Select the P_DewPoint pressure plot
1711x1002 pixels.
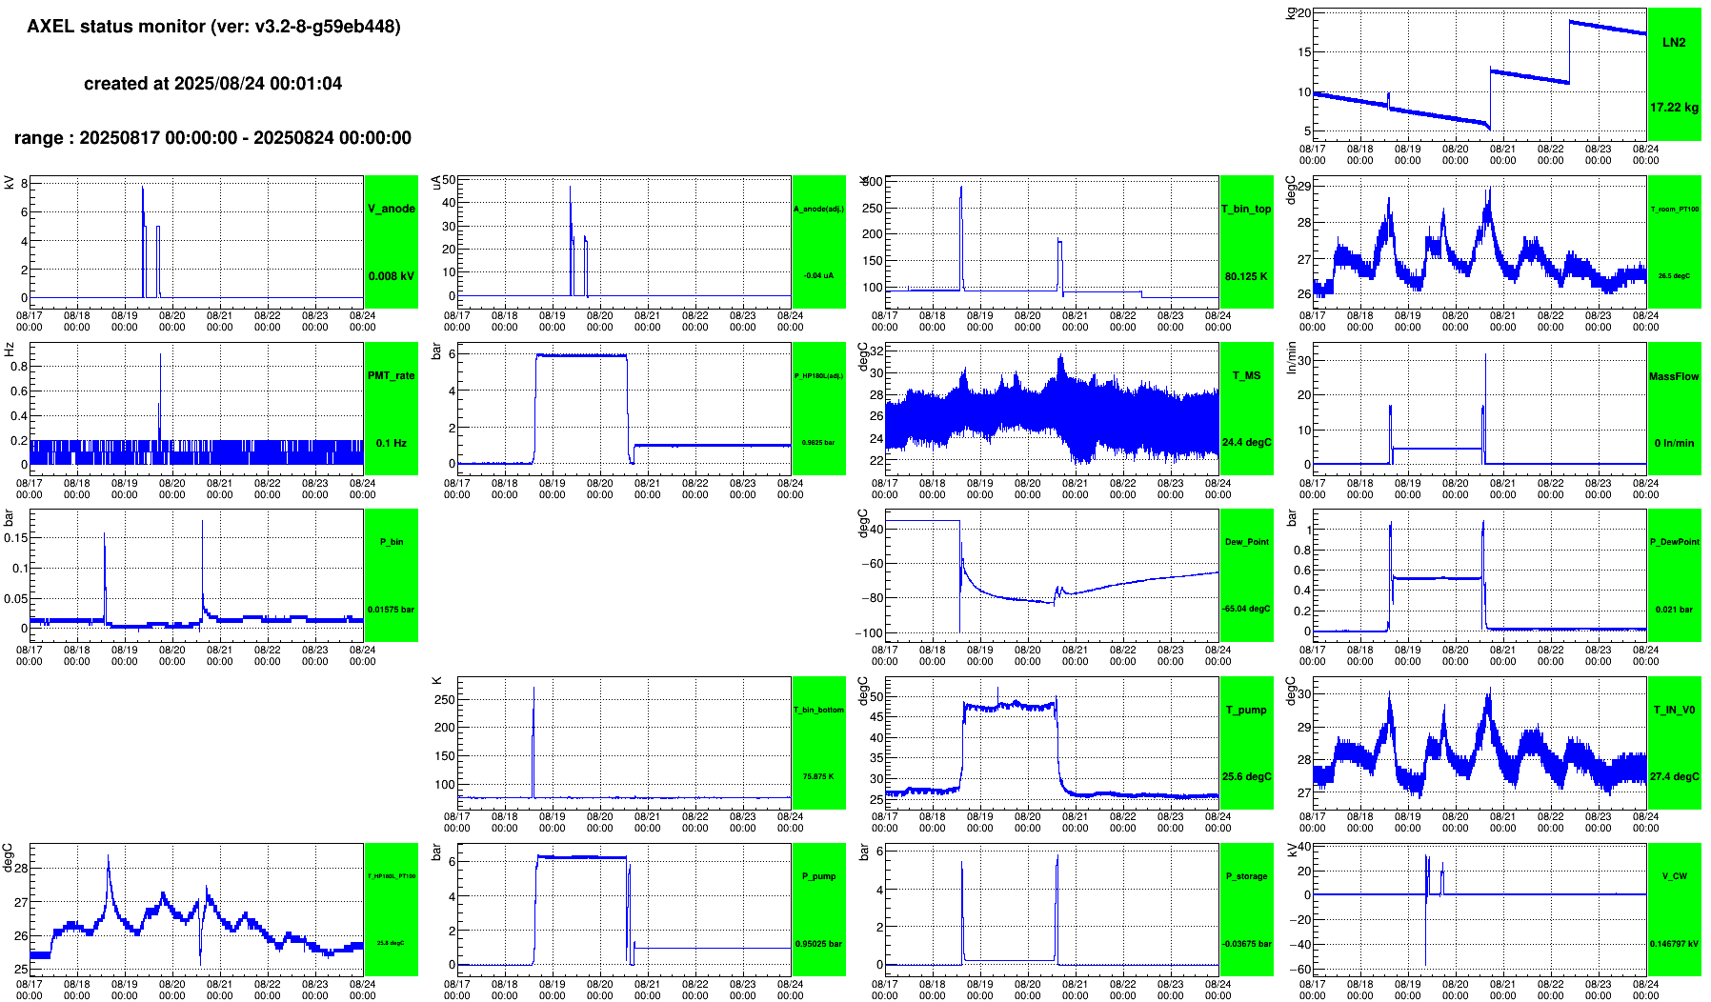1480,575
